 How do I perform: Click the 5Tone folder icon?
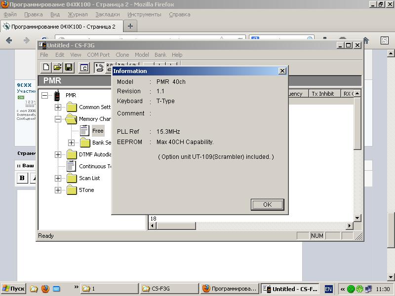pos(72,190)
